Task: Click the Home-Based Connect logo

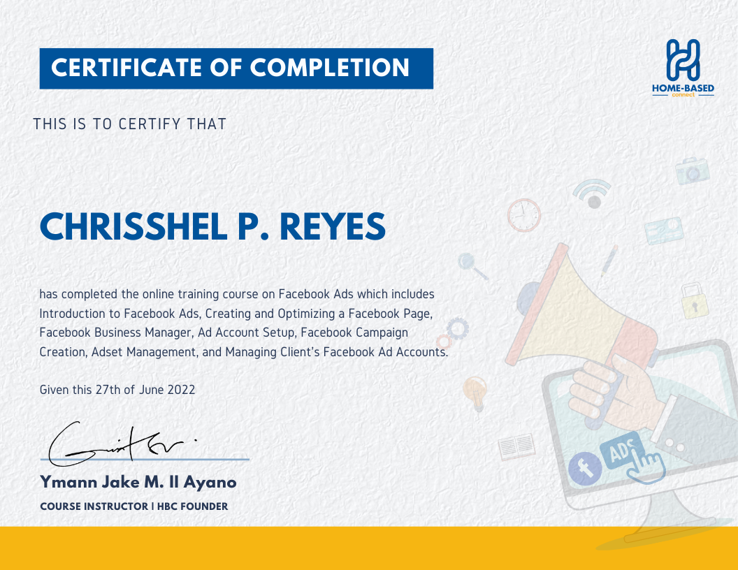Action: (683, 68)
